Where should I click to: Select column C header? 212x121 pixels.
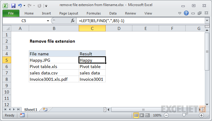(92, 28)
